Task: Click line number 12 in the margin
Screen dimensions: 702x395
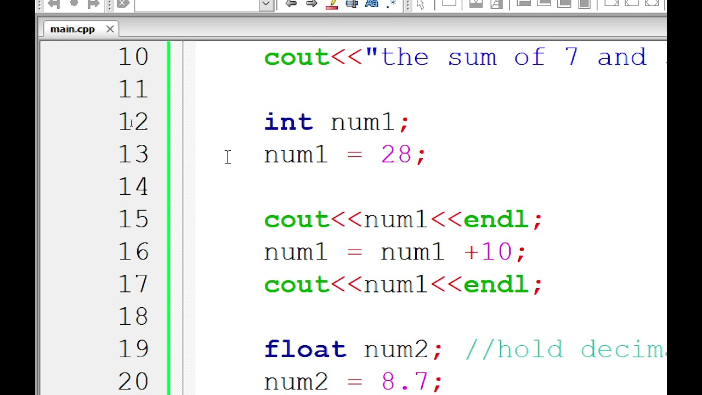Action: point(133,122)
